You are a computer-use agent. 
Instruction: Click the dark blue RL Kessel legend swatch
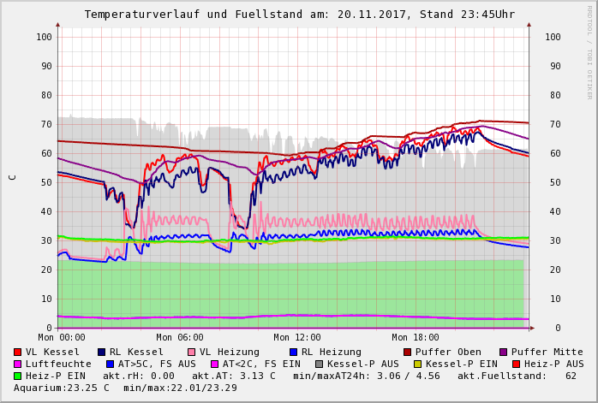101,352
